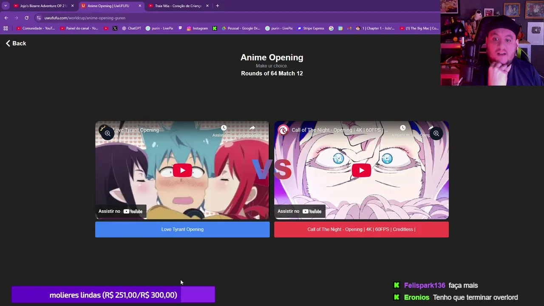Click Eronios chat username
Screen dimensions: 544x306
(416, 297)
